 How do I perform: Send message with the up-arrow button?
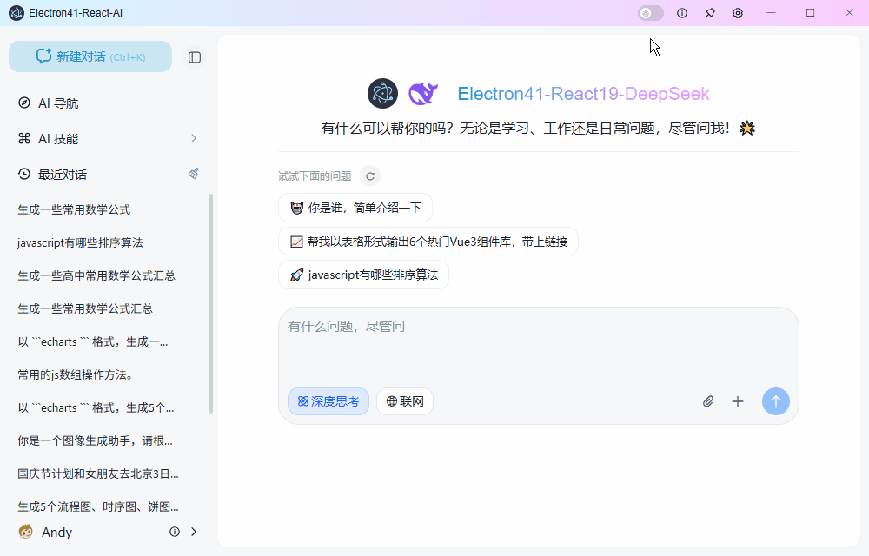click(x=776, y=401)
